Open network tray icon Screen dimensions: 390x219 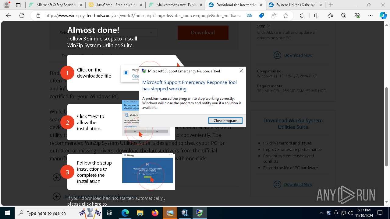[x=343, y=213]
